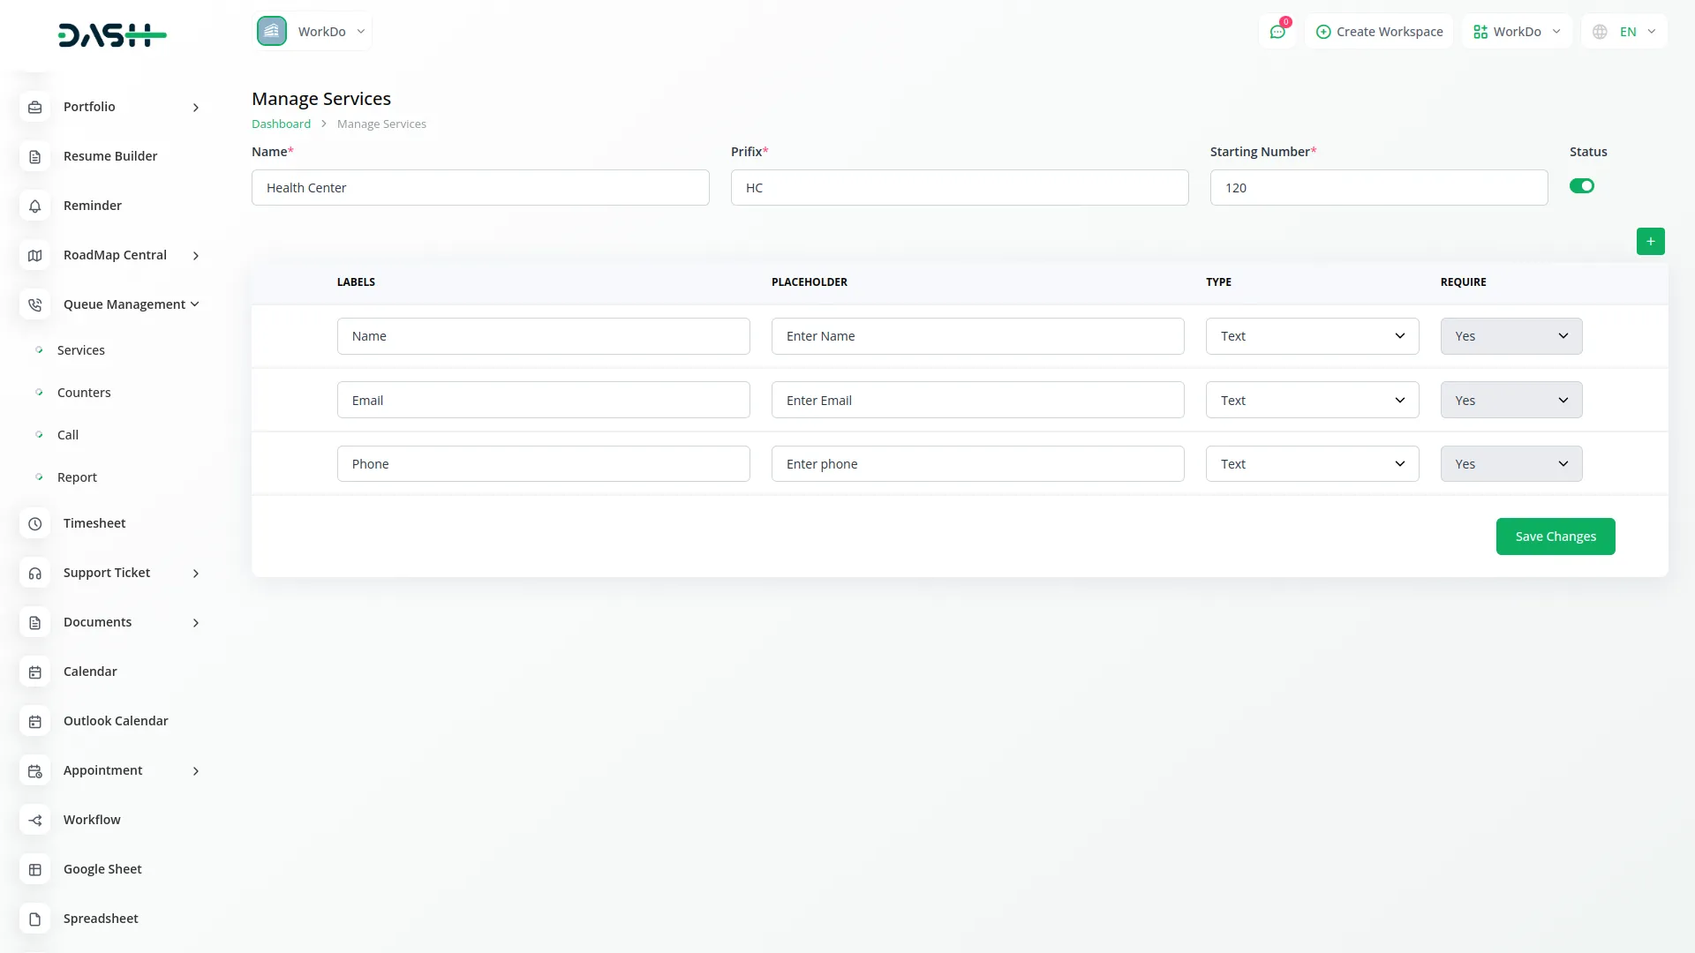Open the Type dropdown for Name row
The image size is (1695, 953).
click(1312, 336)
